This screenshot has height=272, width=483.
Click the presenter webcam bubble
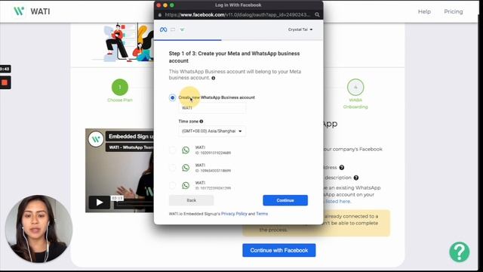[x=38, y=228]
